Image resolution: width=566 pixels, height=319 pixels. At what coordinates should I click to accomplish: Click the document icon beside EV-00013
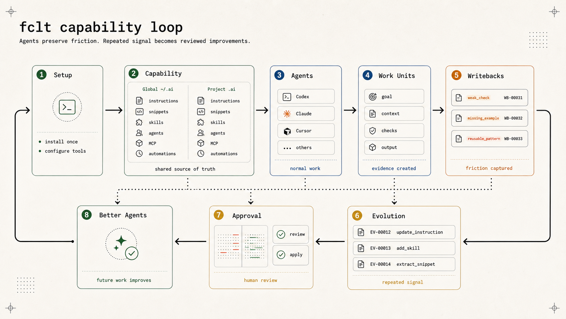(361, 248)
